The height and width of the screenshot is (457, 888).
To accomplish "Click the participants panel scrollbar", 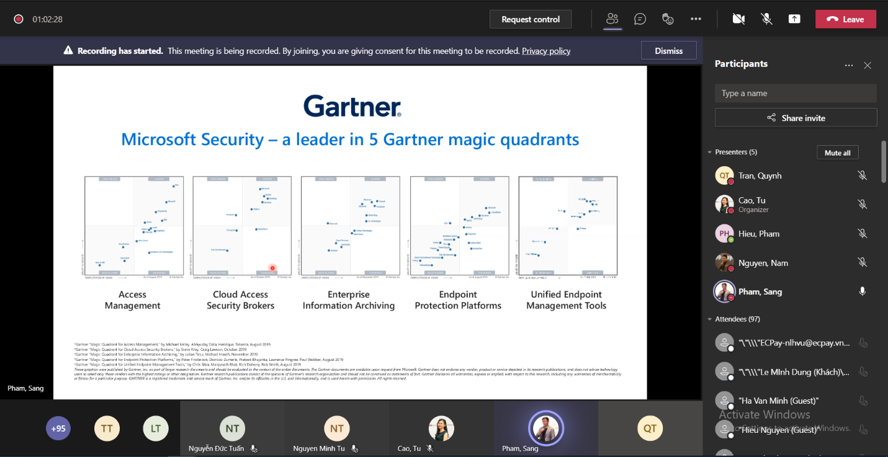I will 884,162.
